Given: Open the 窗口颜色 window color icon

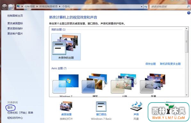Looking at the screenshot, I should (x=101, y=106).
